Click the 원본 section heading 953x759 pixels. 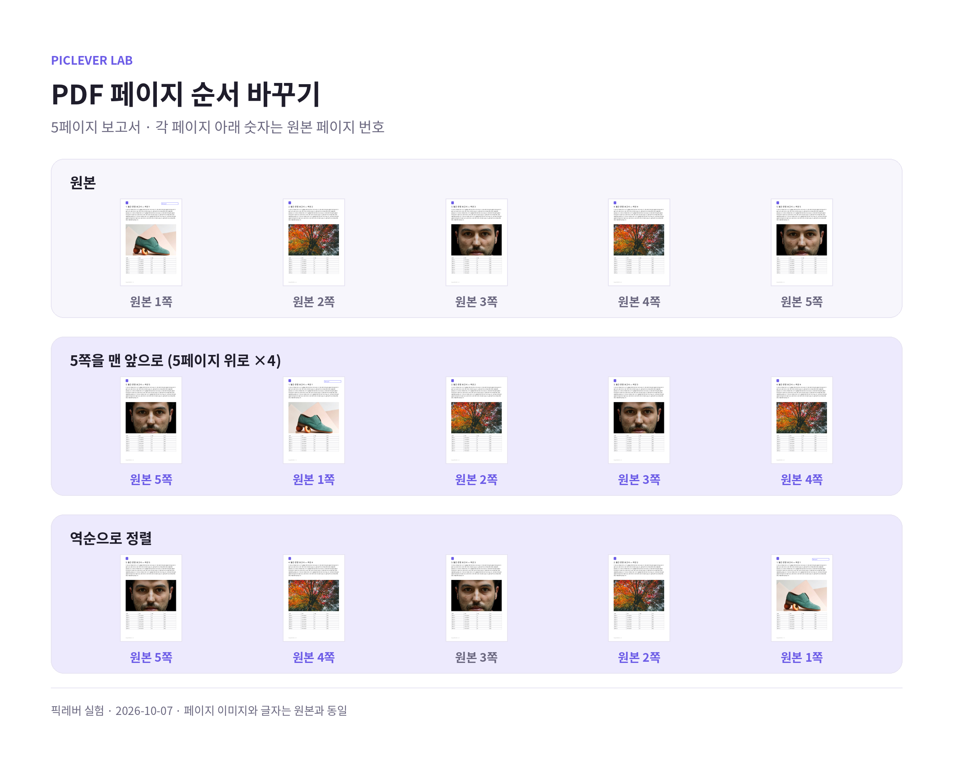click(x=83, y=183)
